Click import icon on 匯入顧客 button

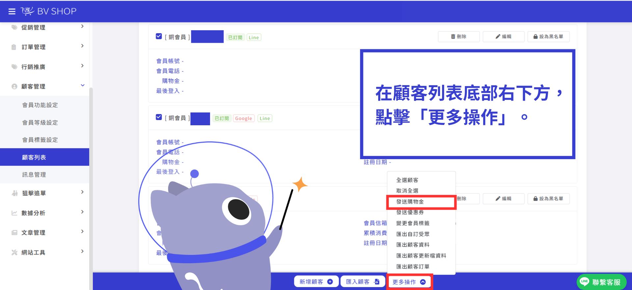tap(377, 282)
